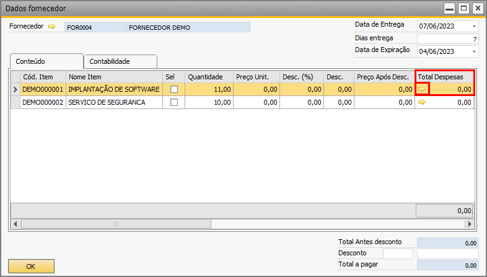
Task: Click the horizontal scrollbar thumb
Action: pos(116,224)
